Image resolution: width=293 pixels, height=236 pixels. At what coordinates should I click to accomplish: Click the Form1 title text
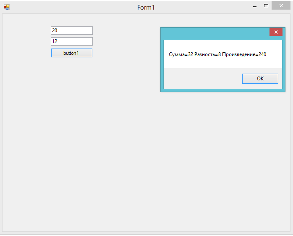[x=146, y=8]
